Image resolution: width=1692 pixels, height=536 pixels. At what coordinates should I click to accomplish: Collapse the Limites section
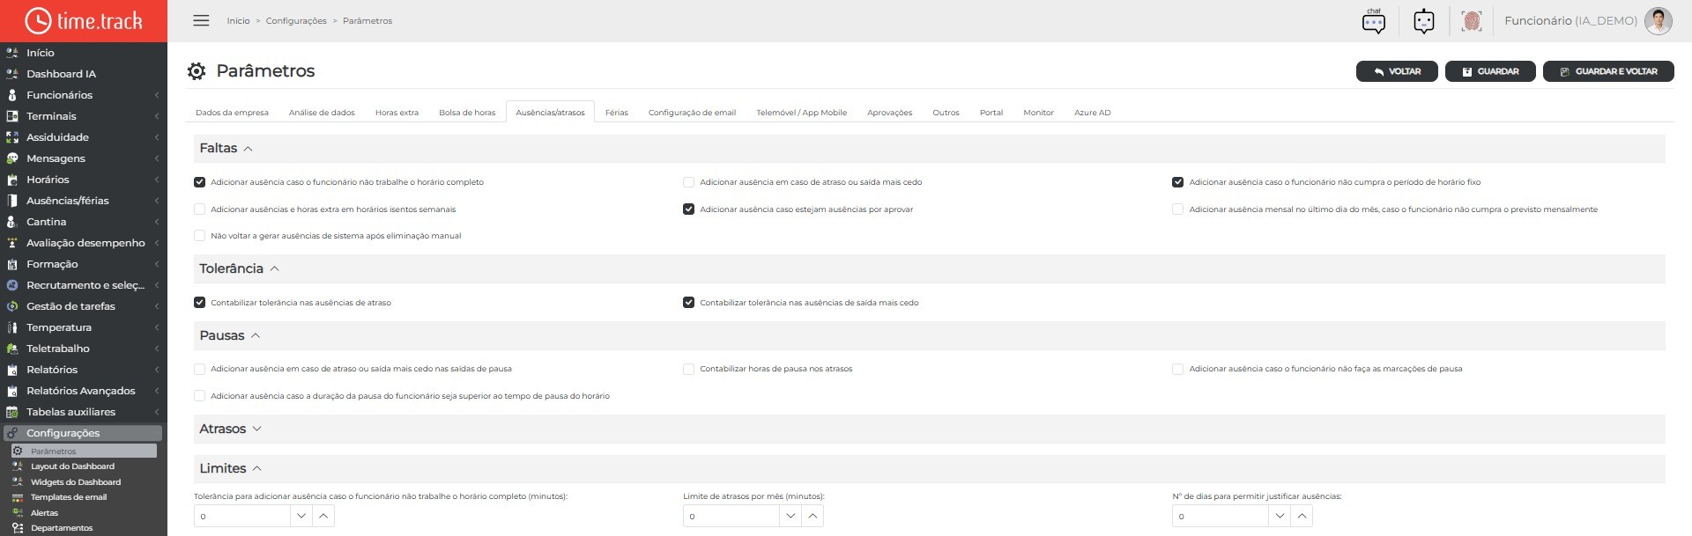point(257,468)
